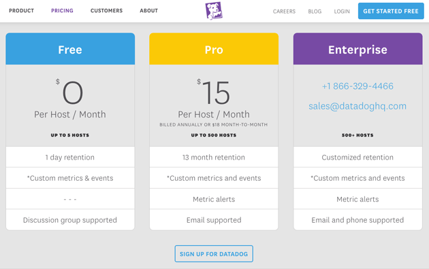Select About in the navigation
Image resolution: width=429 pixels, height=269 pixels.
click(149, 11)
